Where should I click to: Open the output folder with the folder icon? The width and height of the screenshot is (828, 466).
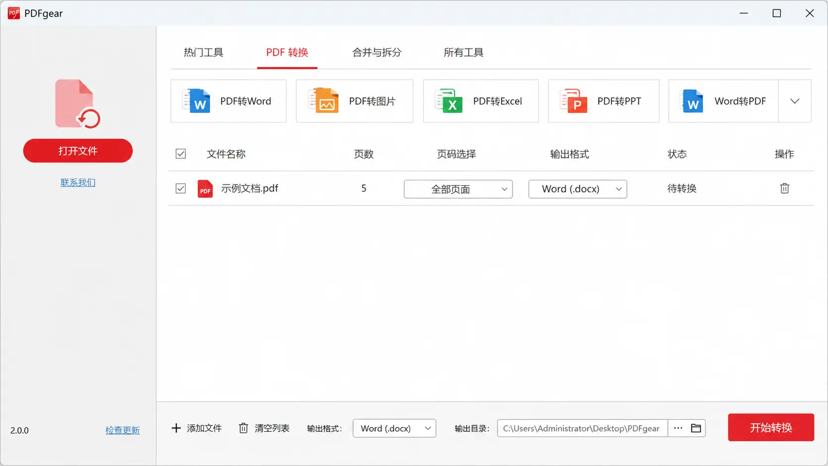[696, 428]
